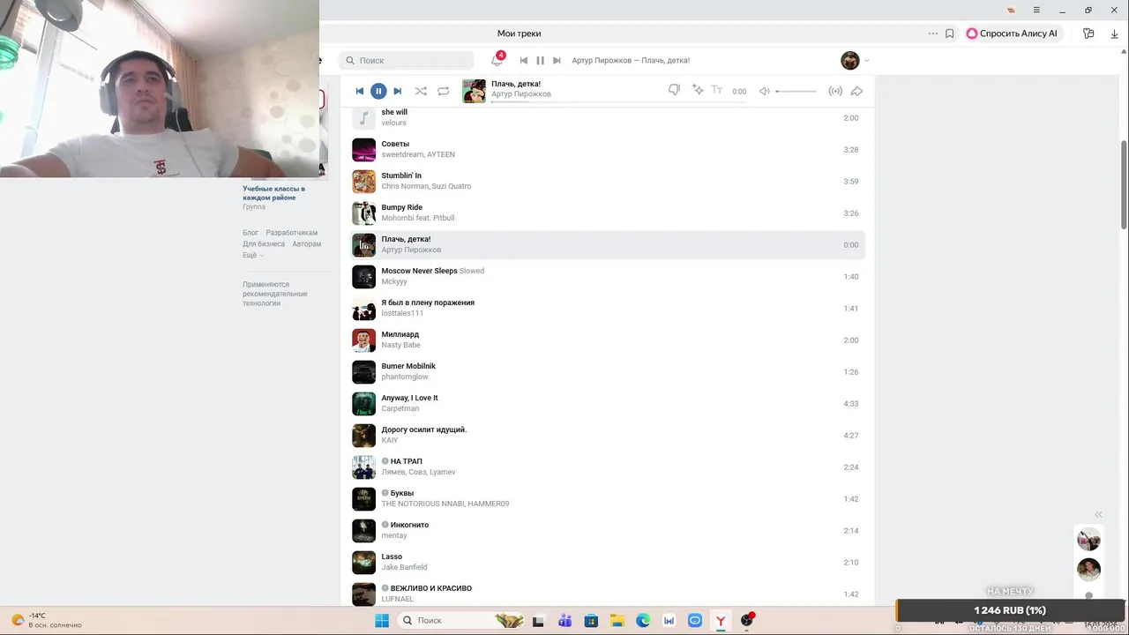The width and height of the screenshot is (1129, 635).
Task: Open the browser downloads arrow icon
Action: coord(1115,34)
